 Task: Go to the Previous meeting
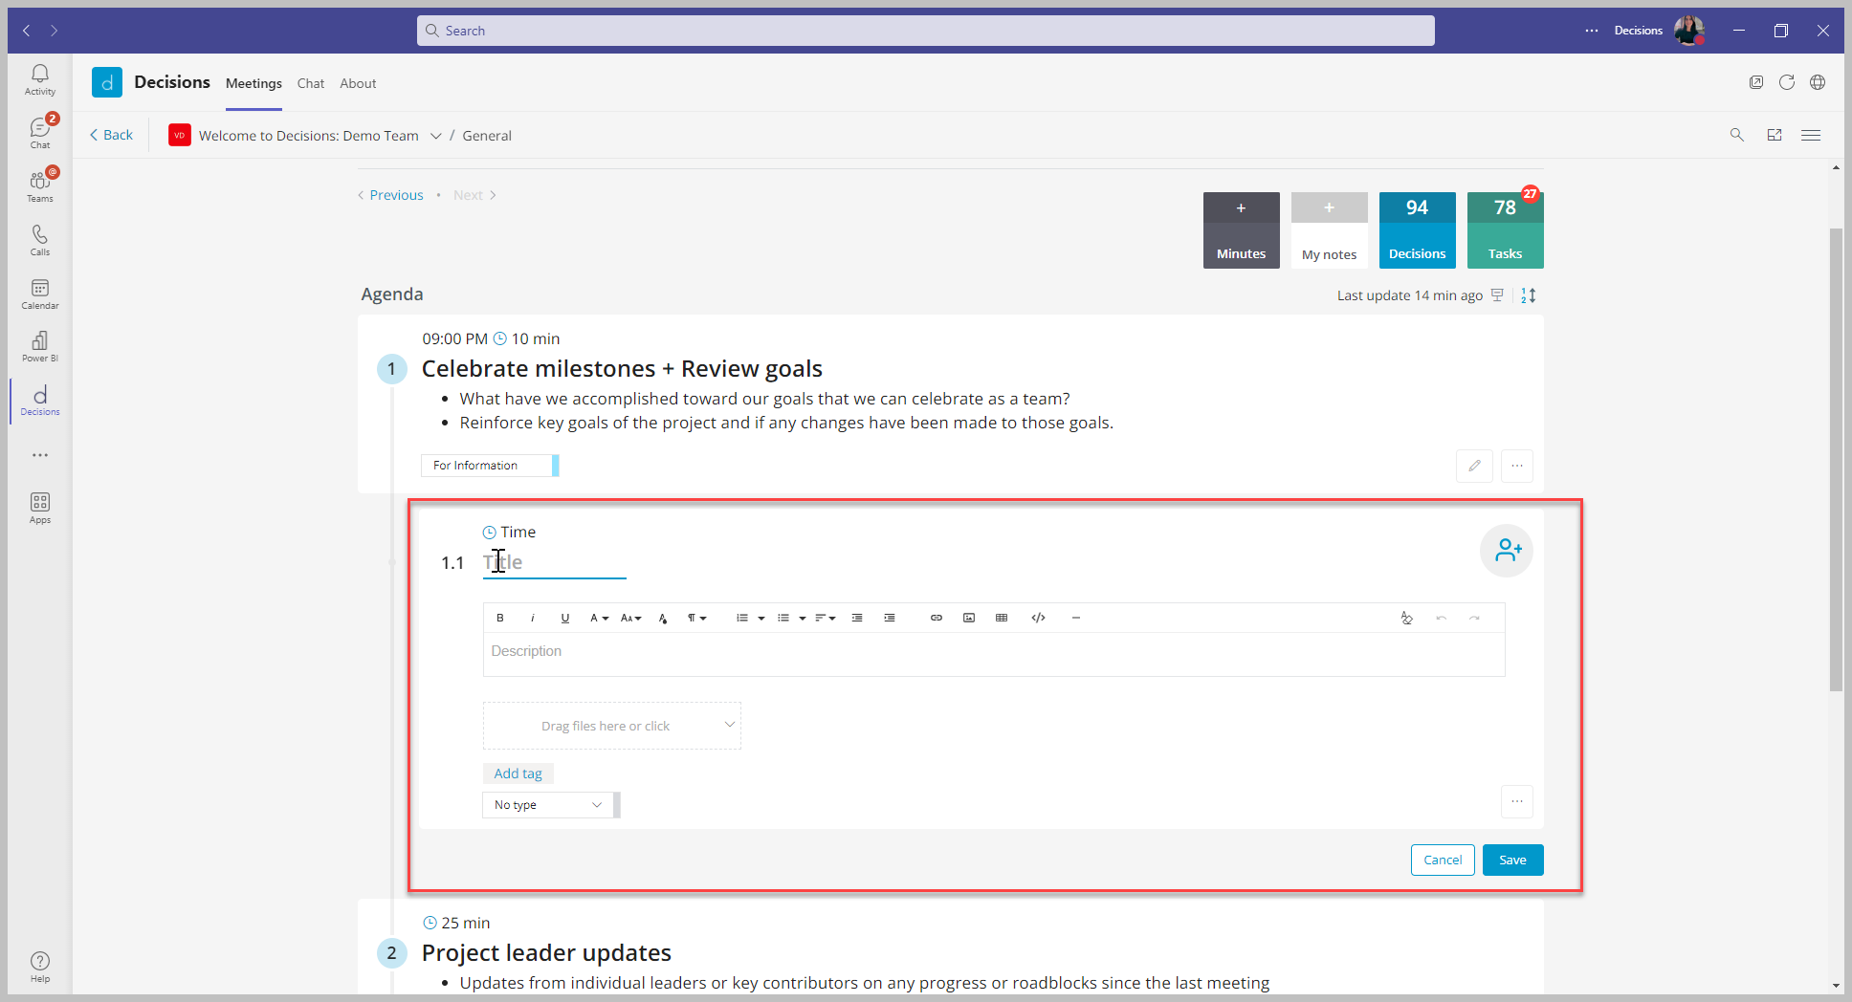pos(390,195)
